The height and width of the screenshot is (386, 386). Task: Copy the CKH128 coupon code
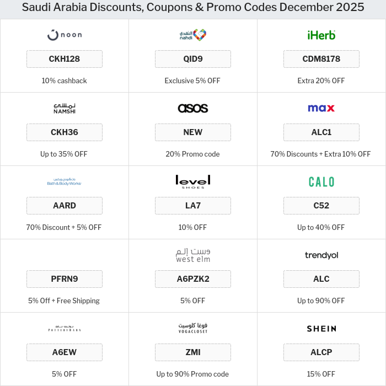click(x=65, y=59)
